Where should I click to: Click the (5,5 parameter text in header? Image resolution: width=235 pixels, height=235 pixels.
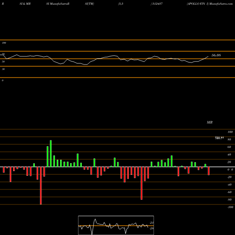121,4
